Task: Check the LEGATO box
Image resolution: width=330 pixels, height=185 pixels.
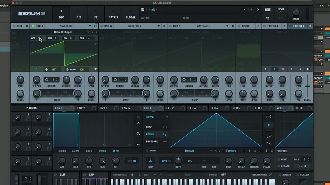Action: (x=278, y=166)
